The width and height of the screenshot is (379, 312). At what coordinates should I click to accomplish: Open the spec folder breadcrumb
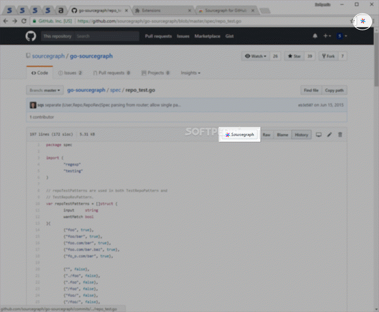116,90
